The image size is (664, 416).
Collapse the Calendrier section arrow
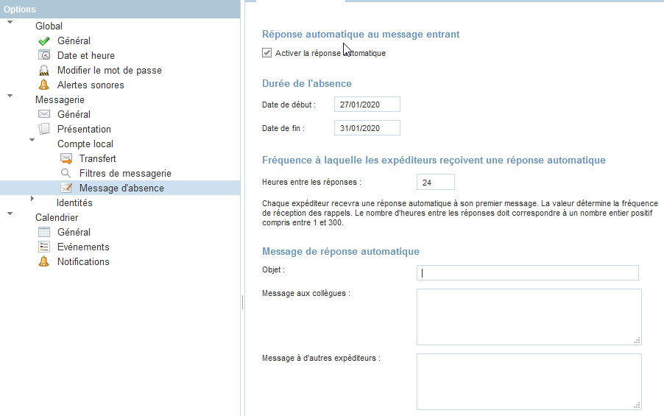coord(10,214)
